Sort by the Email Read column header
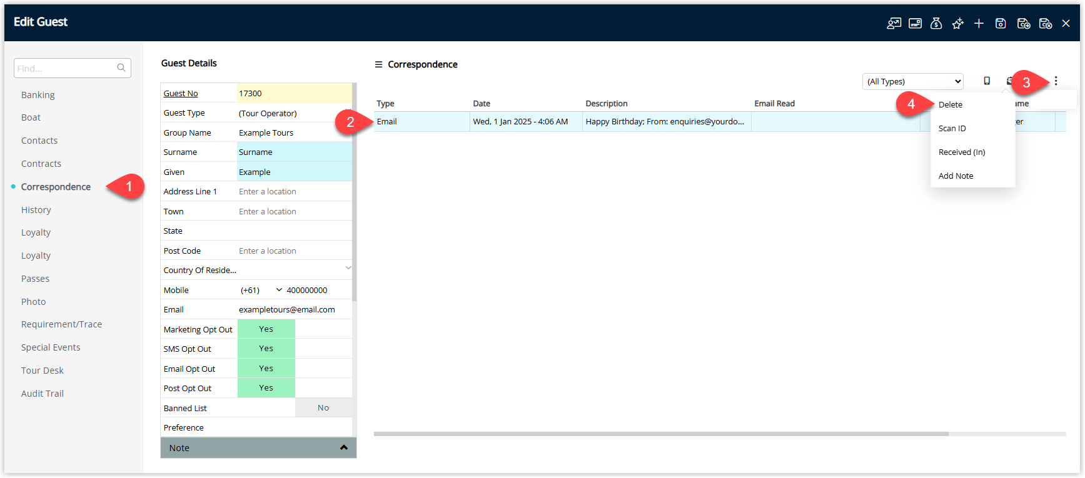Viewport: 1085px width, 478px height. tap(774, 104)
